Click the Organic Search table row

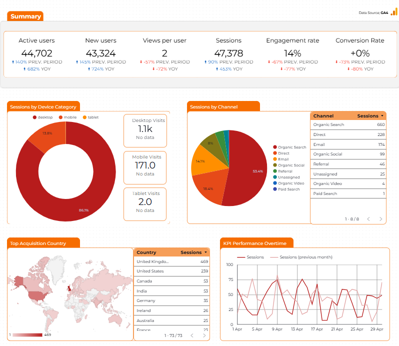(x=348, y=124)
